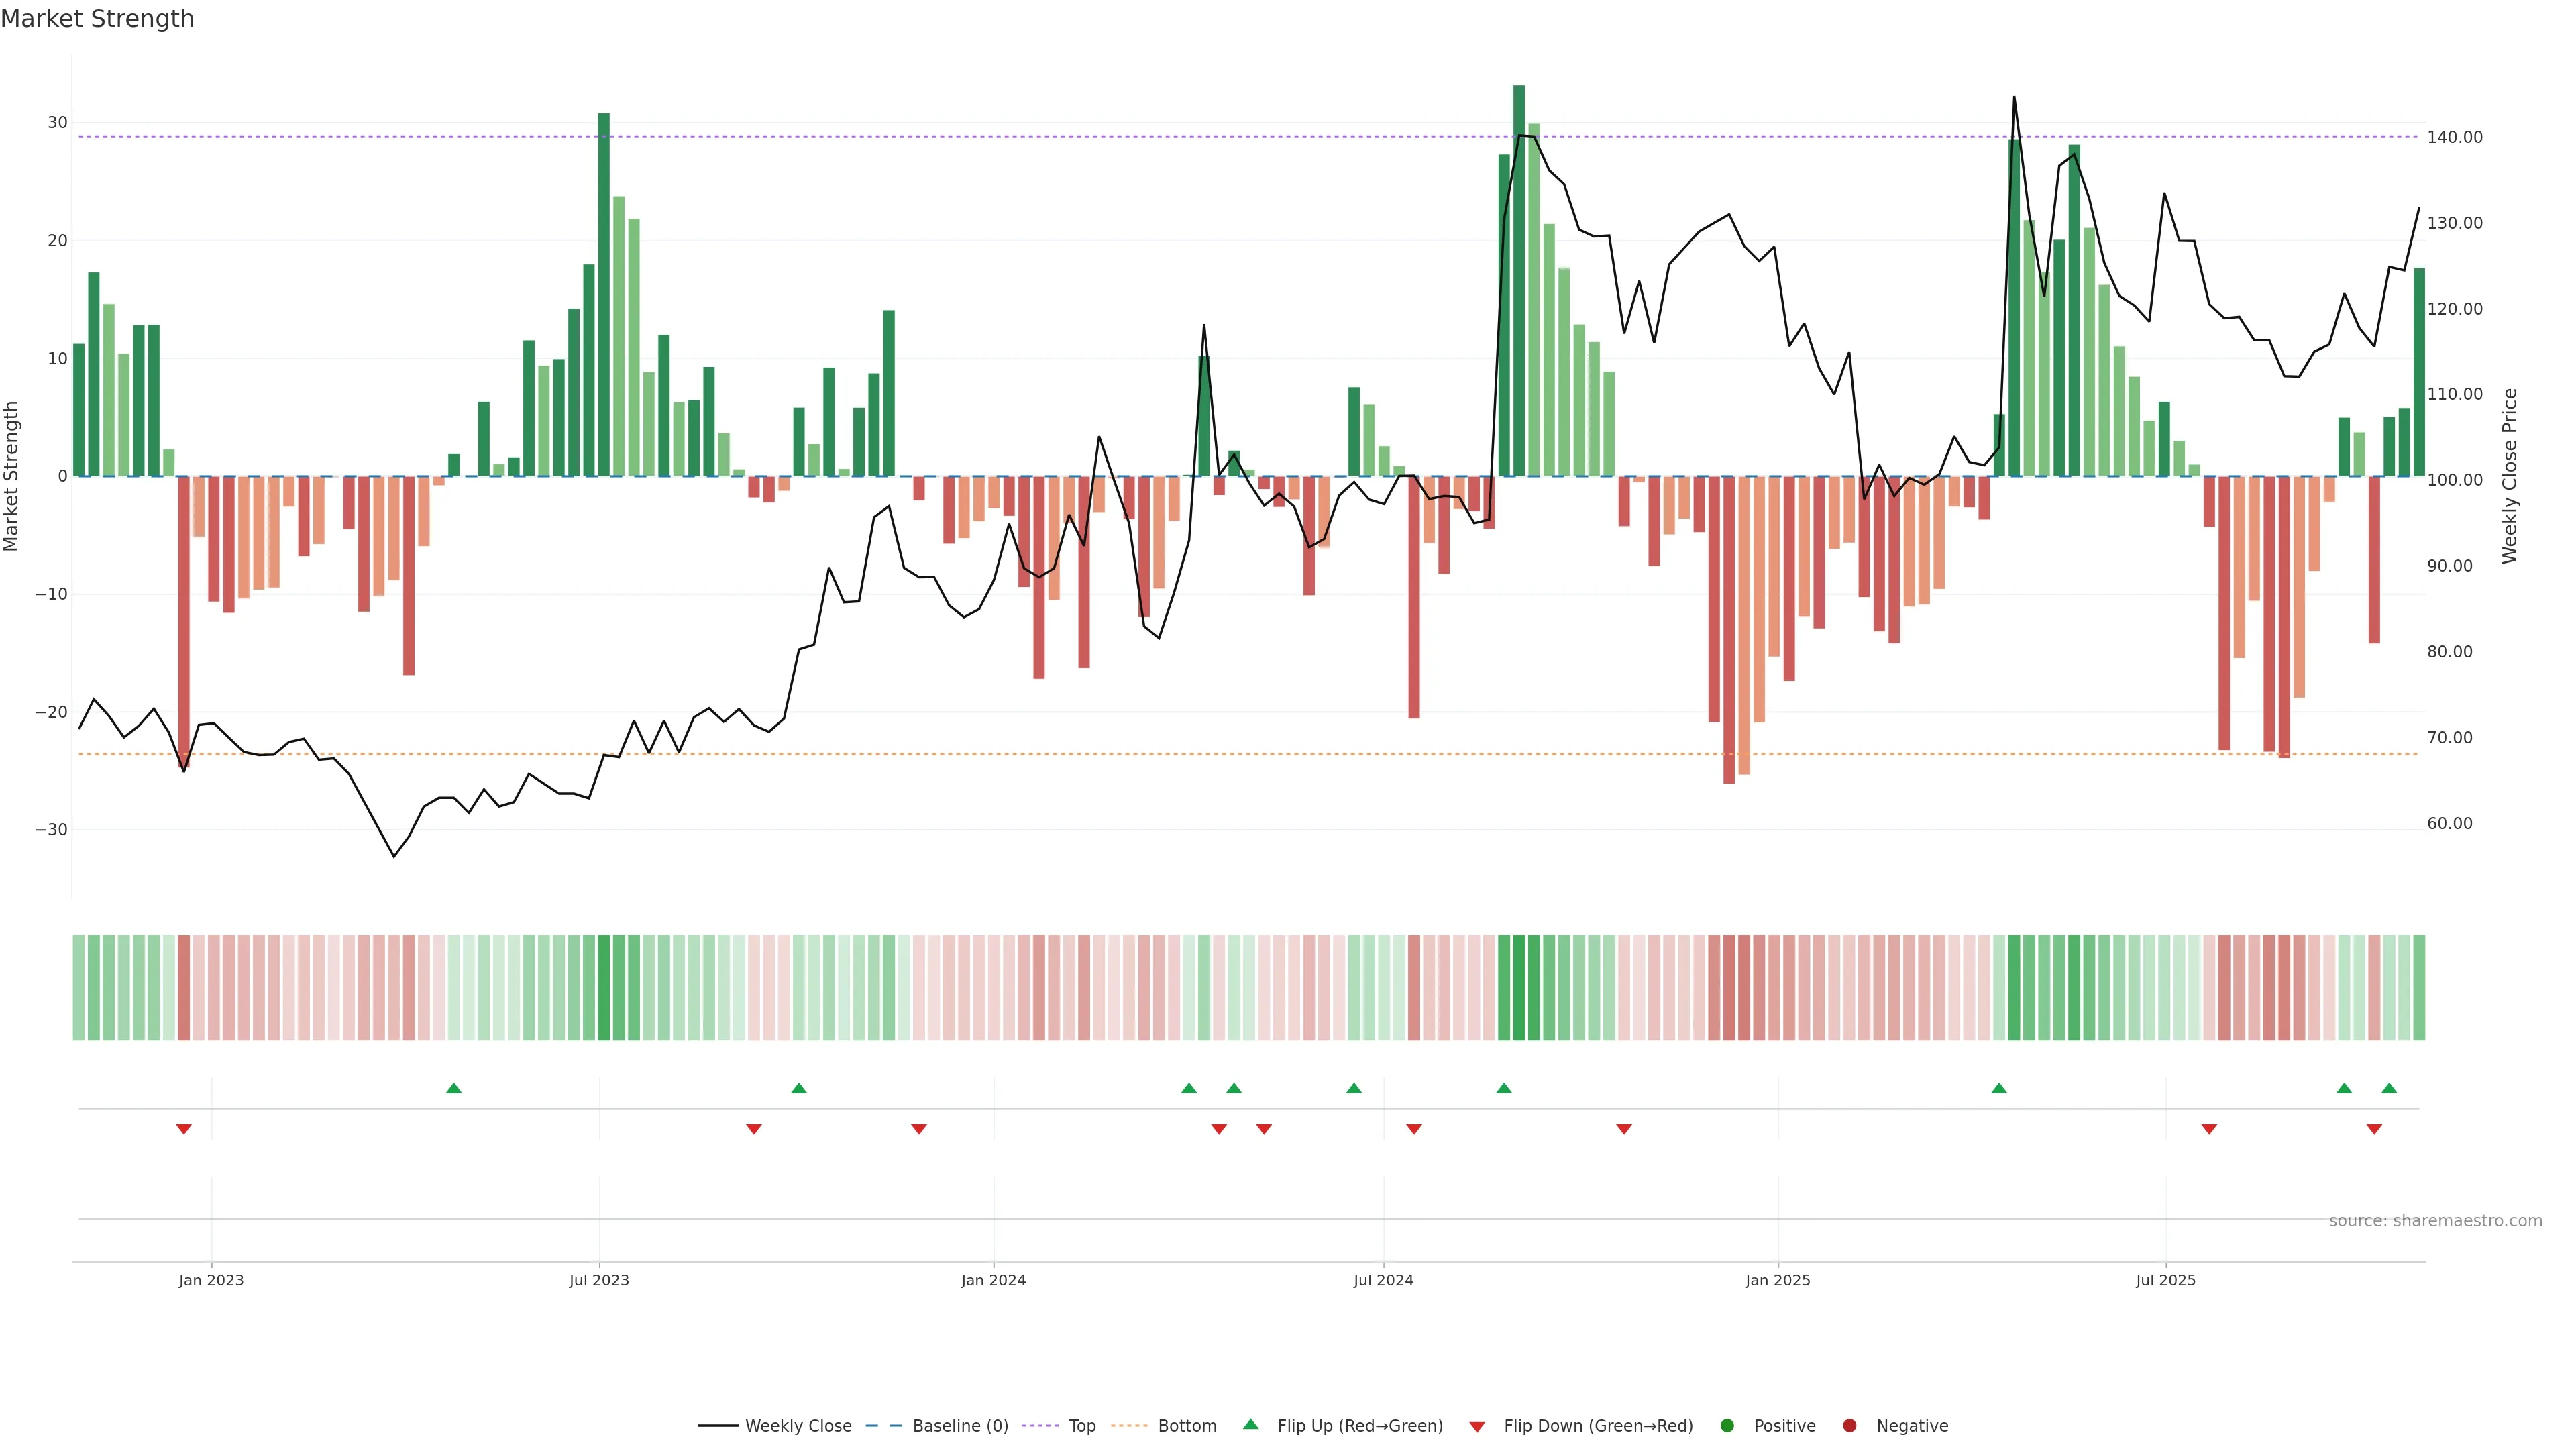Click the red Flip Down triangle legend icon

pos(1477,1426)
